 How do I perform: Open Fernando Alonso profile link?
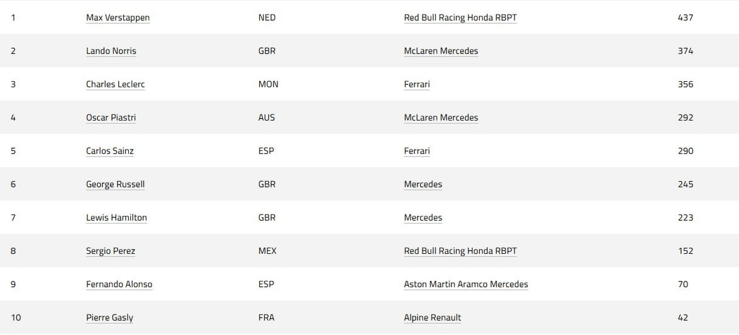tap(119, 284)
